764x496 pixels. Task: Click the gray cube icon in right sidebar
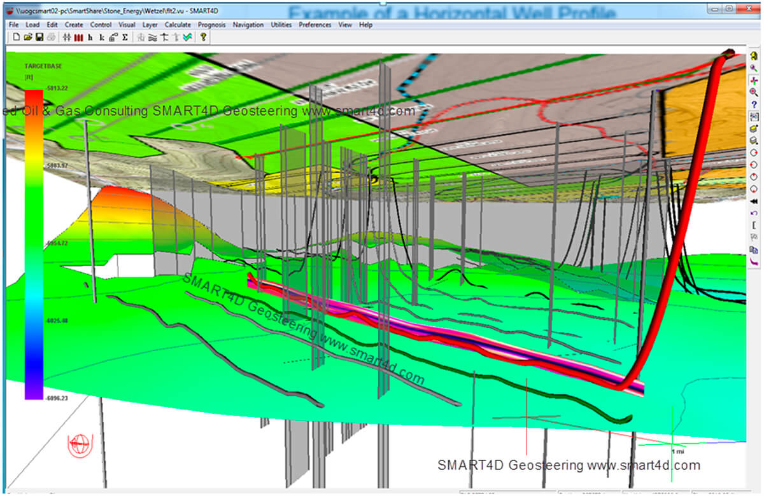click(x=754, y=141)
